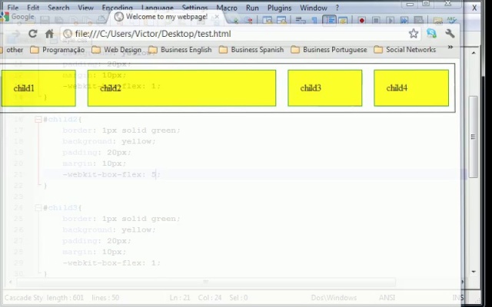Open the ? help menu in Notepad++
492x307 pixels.
click(x=337, y=8)
